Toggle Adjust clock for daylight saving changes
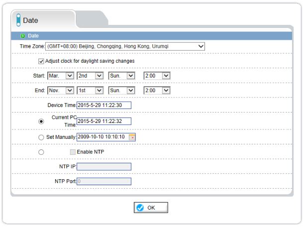This screenshot has height=227, width=304. (41, 61)
